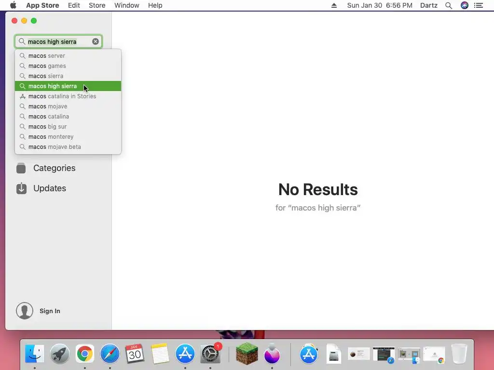The width and height of the screenshot is (494, 370).
Task: Click inside the search text field
Action: coord(58,41)
